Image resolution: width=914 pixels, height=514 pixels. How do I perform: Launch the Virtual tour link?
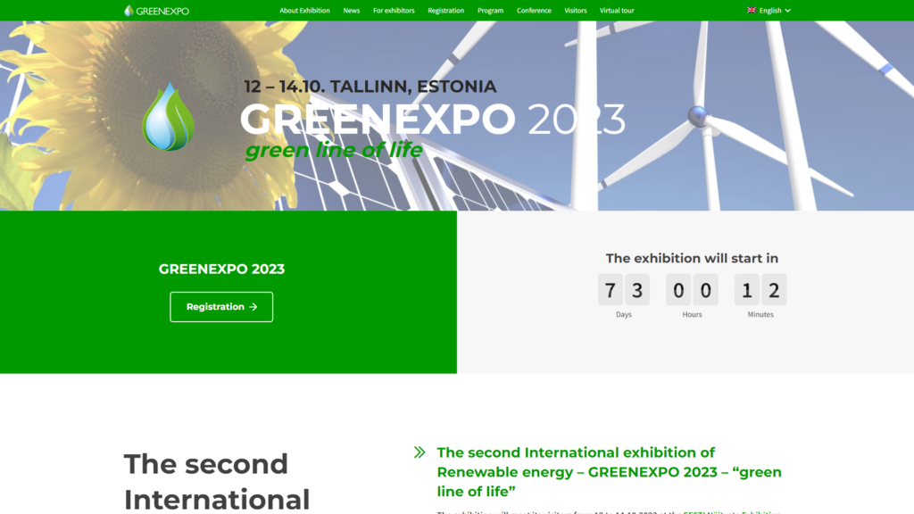pos(617,11)
